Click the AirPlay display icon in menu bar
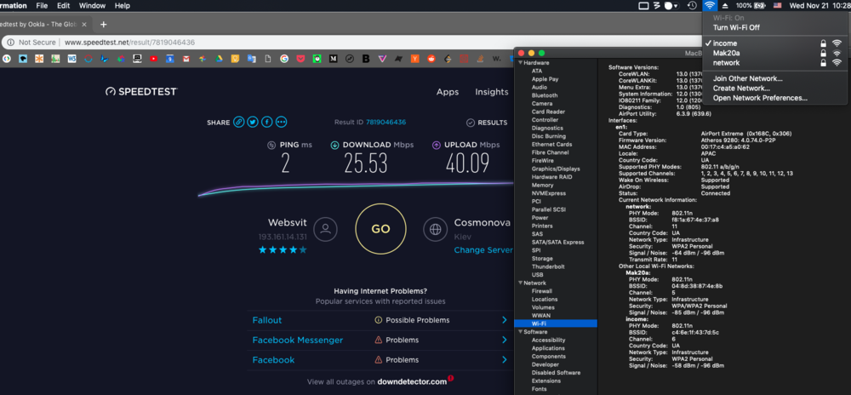851x395 pixels. click(644, 5)
